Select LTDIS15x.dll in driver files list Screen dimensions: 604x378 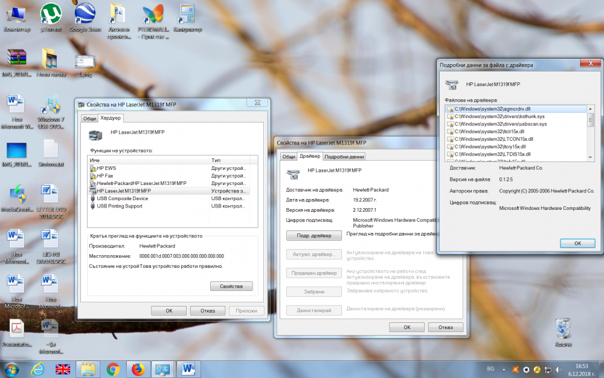click(516, 154)
